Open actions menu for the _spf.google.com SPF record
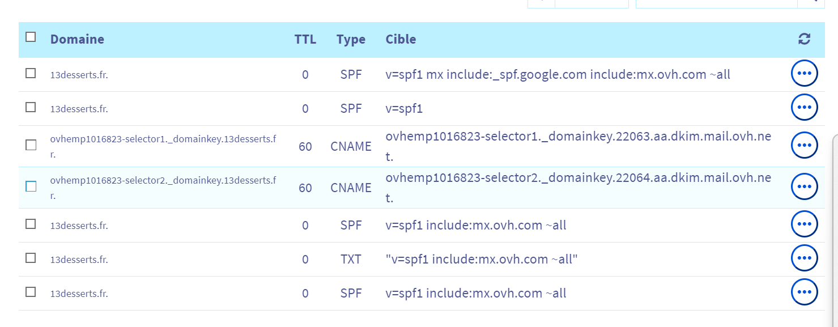Image resolution: width=838 pixels, height=327 pixels. click(x=804, y=74)
